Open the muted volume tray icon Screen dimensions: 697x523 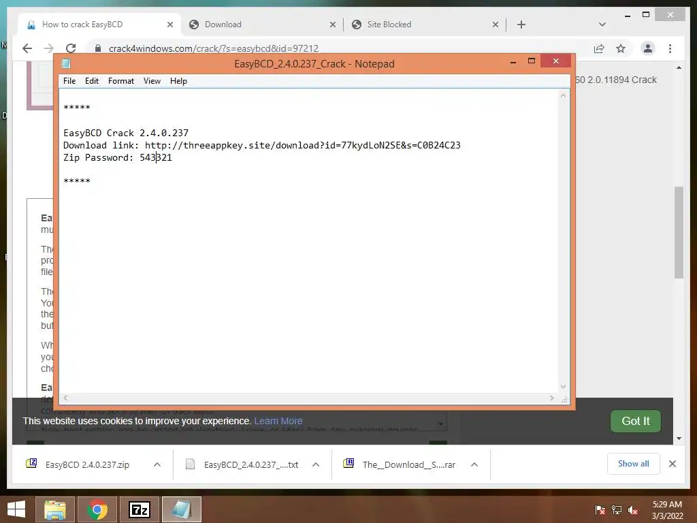pyautogui.click(x=633, y=510)
